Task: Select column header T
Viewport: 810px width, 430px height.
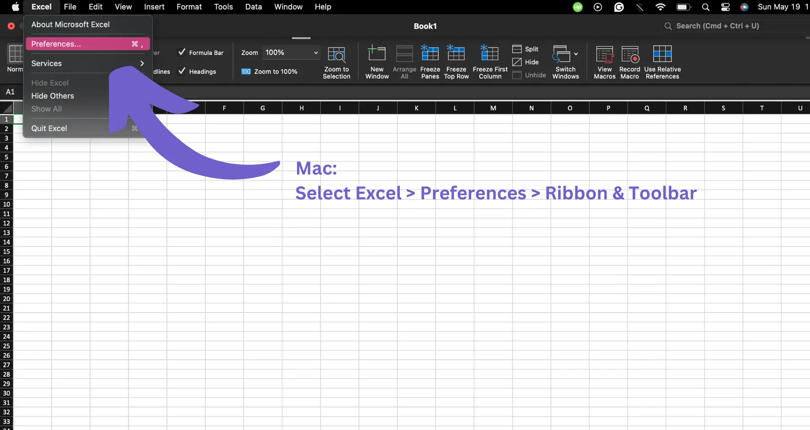Action: pos(762,108)
